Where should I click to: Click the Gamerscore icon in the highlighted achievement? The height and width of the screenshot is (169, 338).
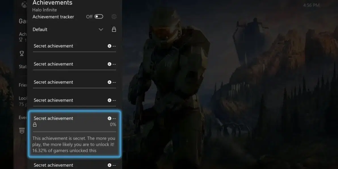point(110,118)
